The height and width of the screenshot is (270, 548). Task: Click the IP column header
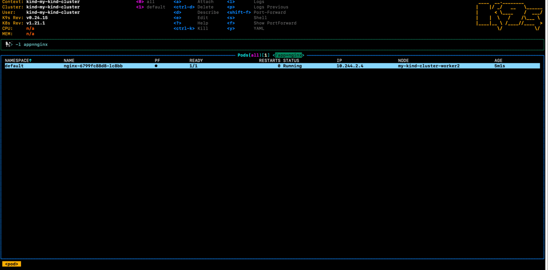[x=339, y=60]
